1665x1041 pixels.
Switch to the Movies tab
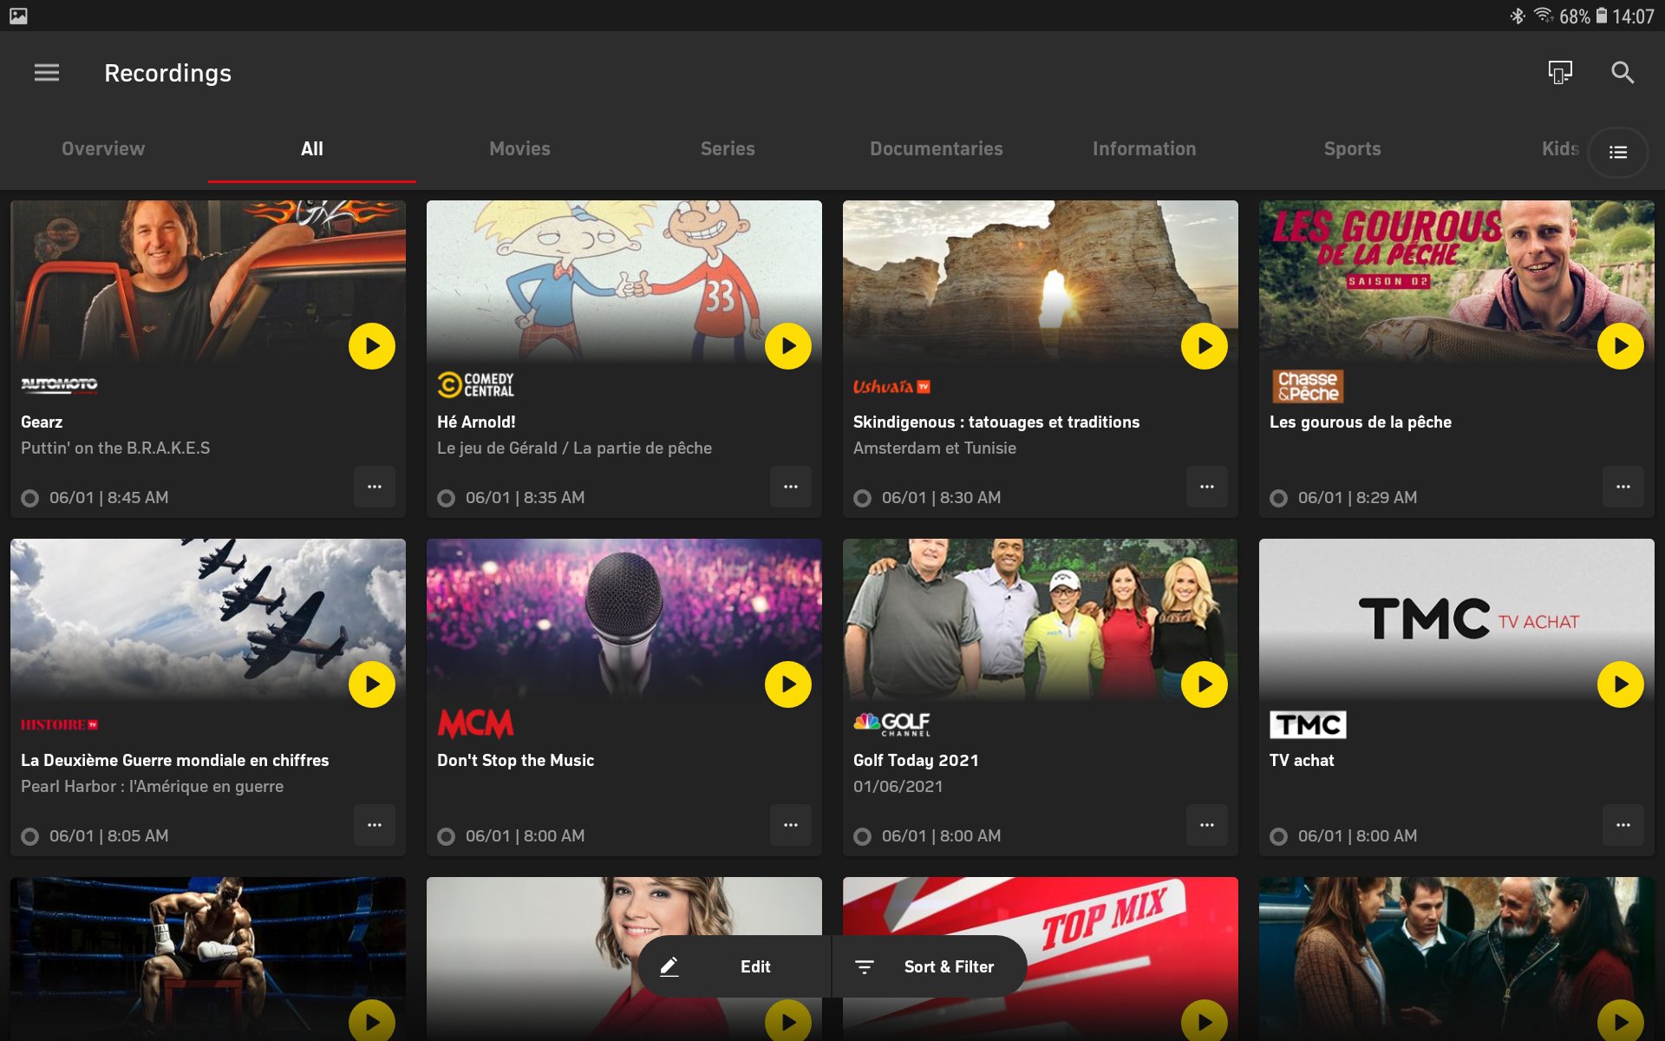pyautogui.click(x=519, y=149)
